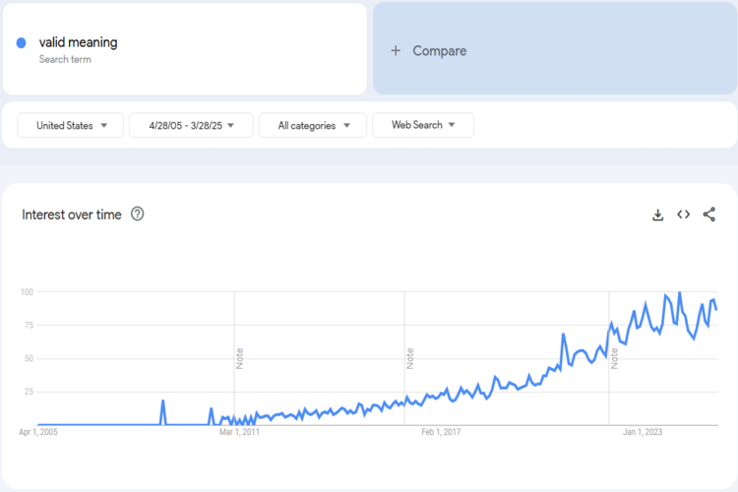738x492 pixels.
Task: Click the 'Mar 1, 2011' axis label
Action: pyautogui.click(x=239, y=432)
